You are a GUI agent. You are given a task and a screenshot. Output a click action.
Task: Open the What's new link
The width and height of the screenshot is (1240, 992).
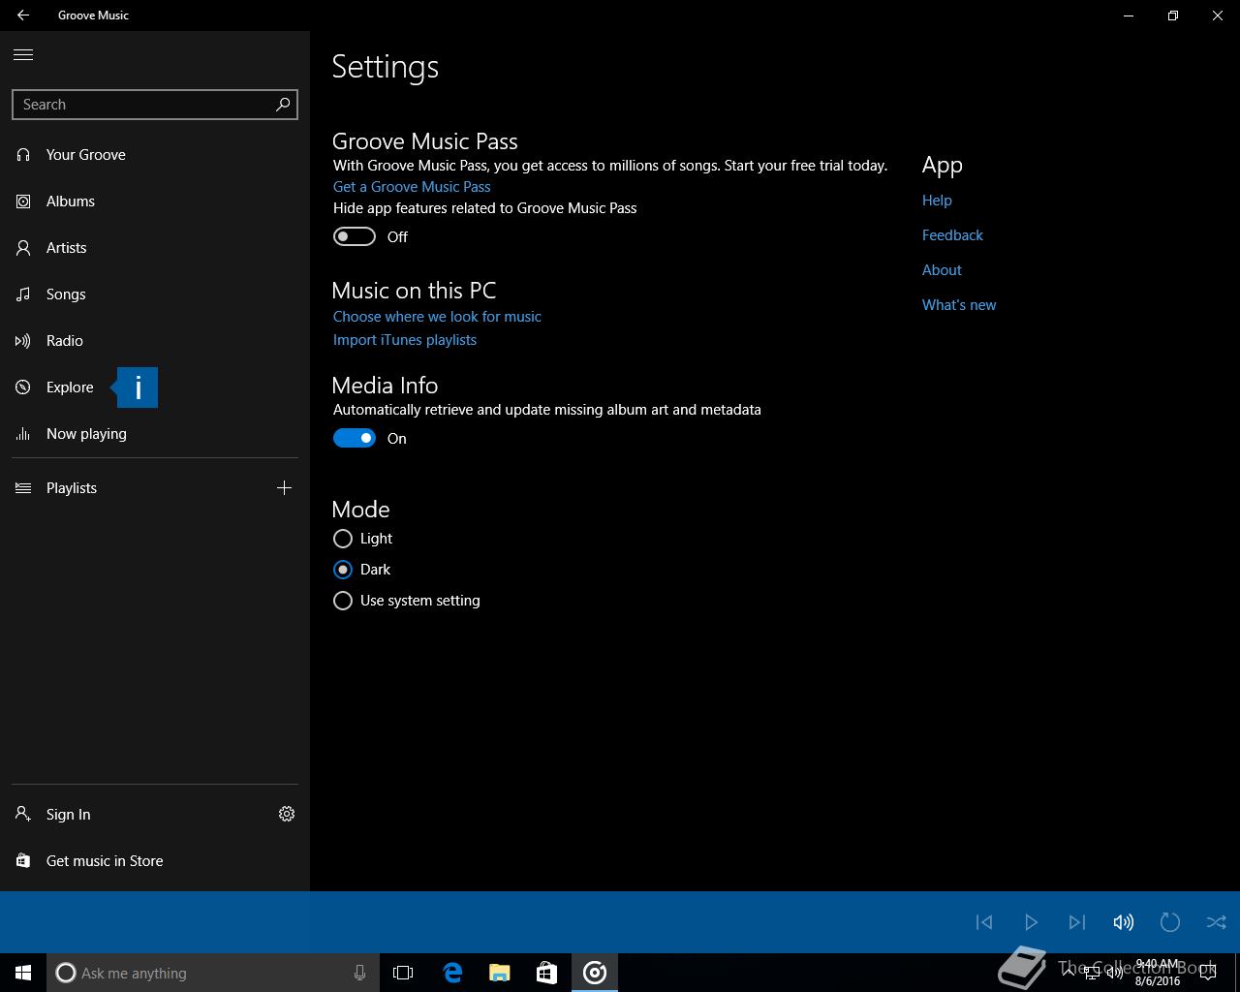click(959, 305)
